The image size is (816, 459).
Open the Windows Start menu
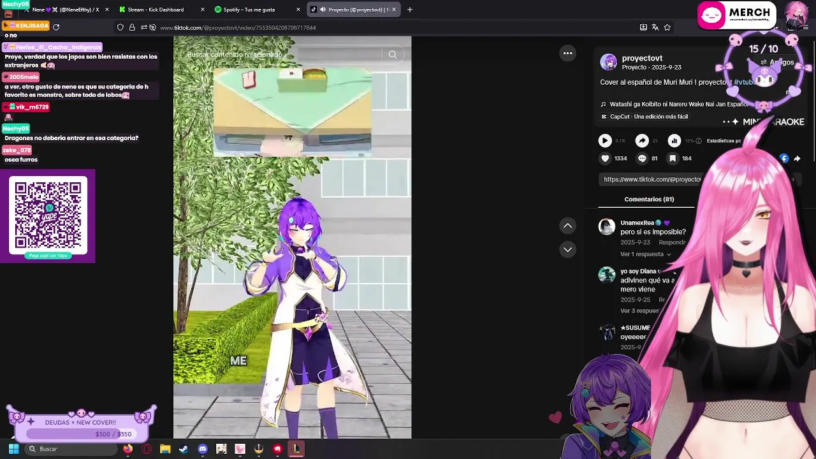pos(13,449)
